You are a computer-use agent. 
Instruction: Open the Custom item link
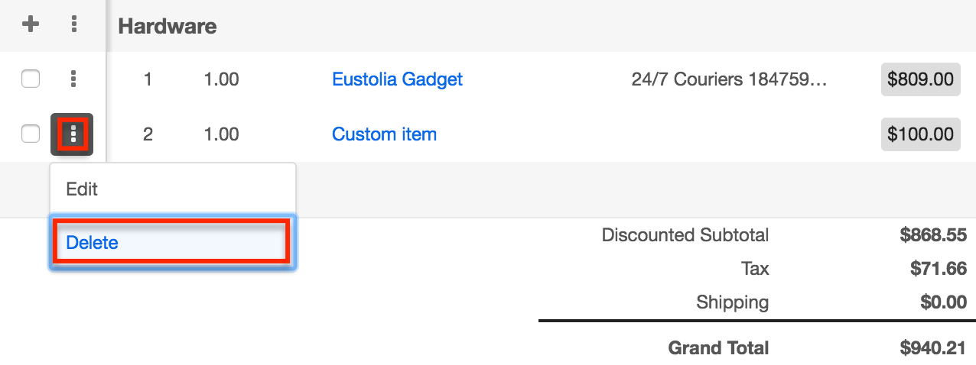(384, 134)
